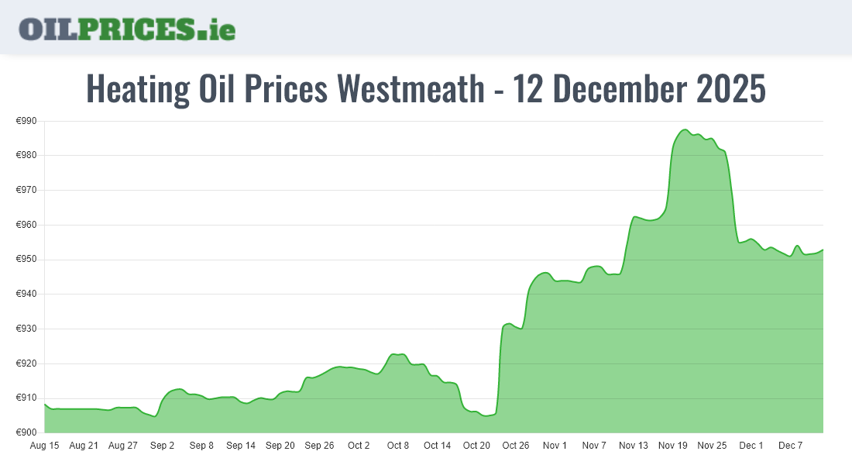Click the Dec 7 x-axis label
852x465 pixels.
(x=790, y=446)
